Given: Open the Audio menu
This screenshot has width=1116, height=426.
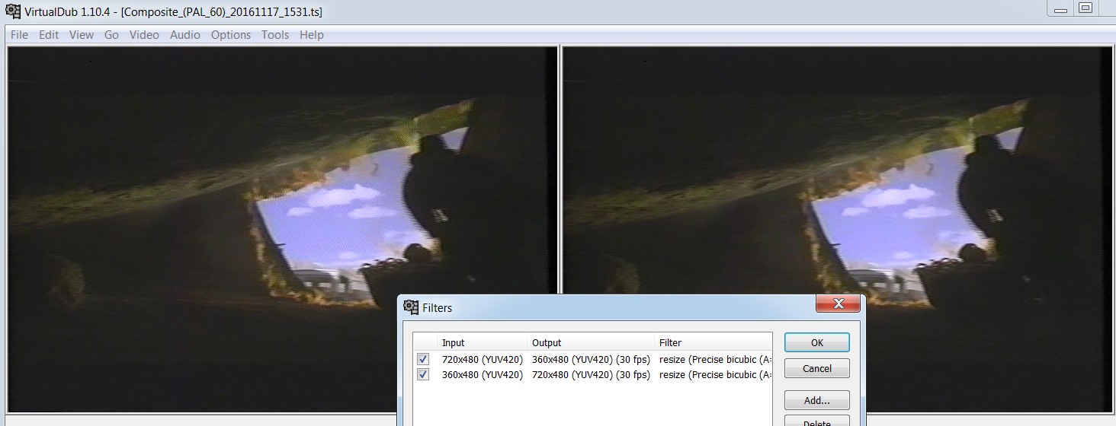Looking at the screenshot, I should pyautogui.click(x=185, y=35).
